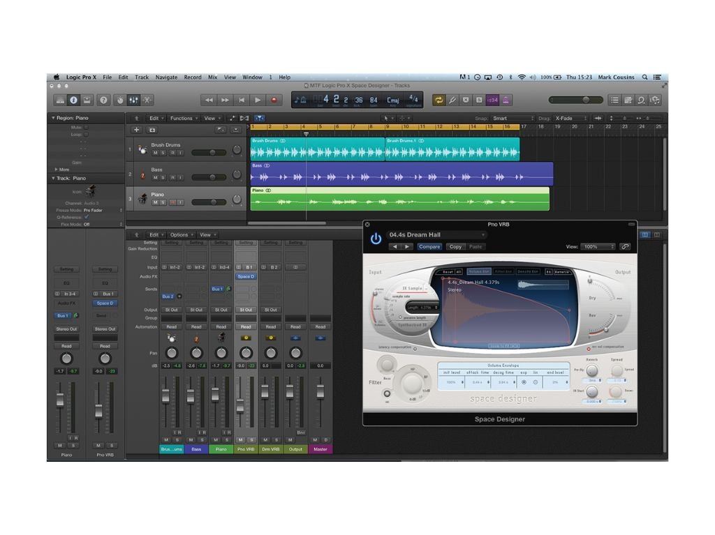Solo the Bass track

pos(163,177)
